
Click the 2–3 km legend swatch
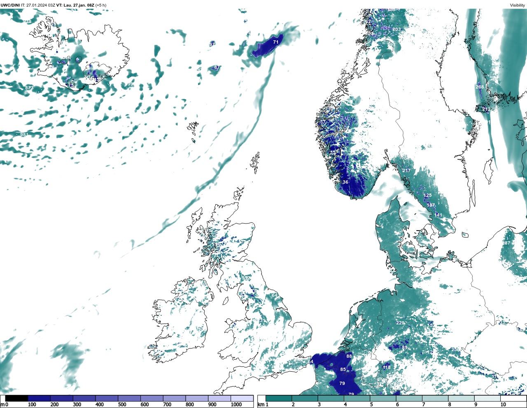coord(305,398)
